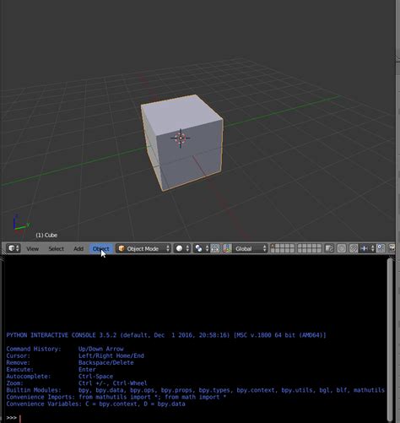Toggle the snap magnet icon
This screenshot has width=400, height=423.
(354, 248)
